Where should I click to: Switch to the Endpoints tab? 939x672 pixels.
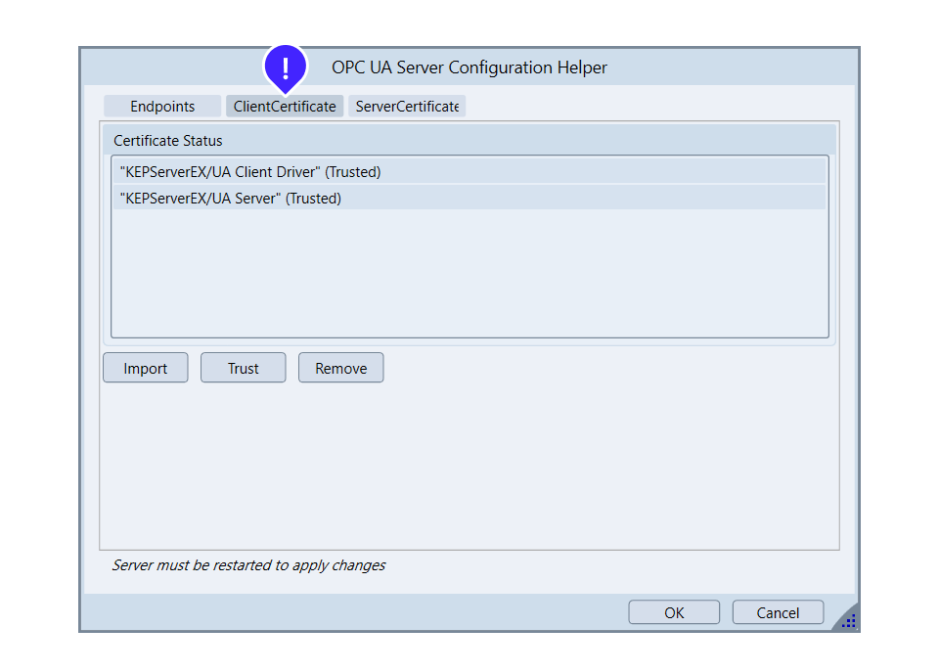(162, 107)
